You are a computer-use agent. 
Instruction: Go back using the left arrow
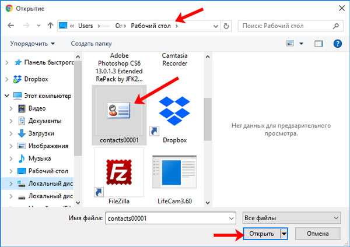pos(10,26)
